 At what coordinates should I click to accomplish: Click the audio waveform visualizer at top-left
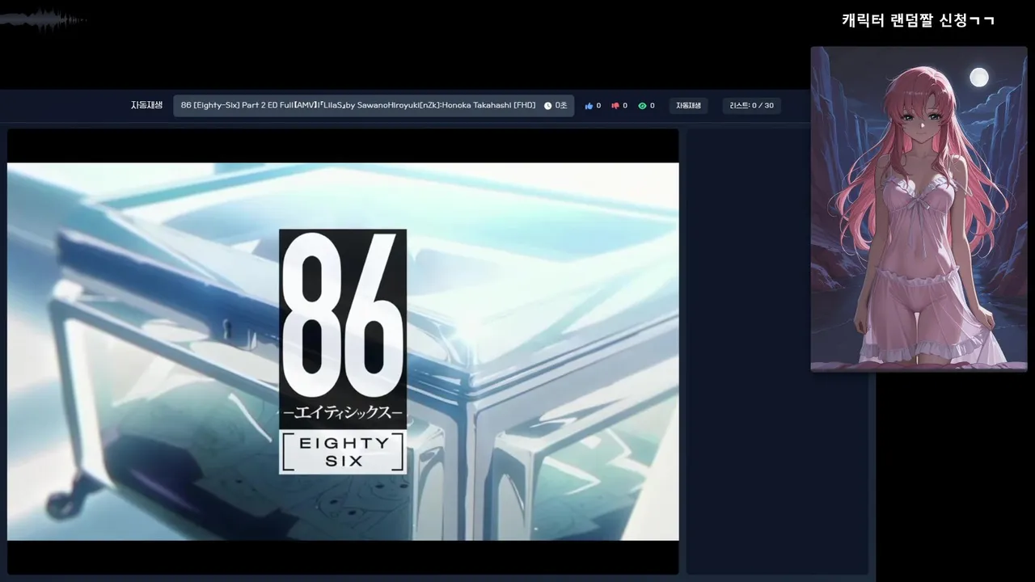[x=42, y=20]
